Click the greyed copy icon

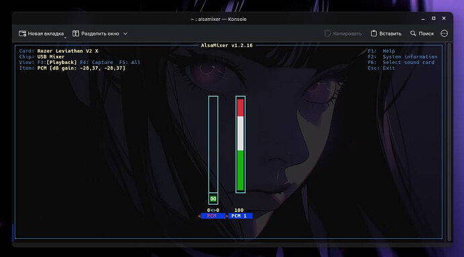tap(327, 34)
